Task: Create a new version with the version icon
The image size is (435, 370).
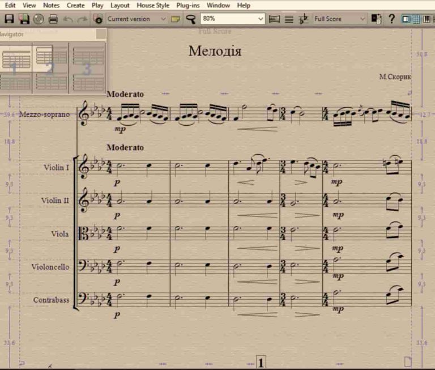Action: tap(98, 19)
